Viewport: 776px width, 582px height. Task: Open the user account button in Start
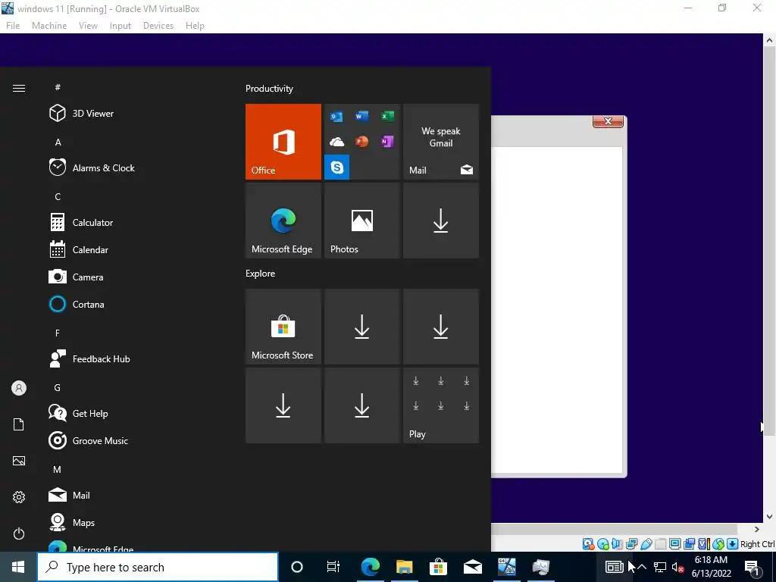19,388
